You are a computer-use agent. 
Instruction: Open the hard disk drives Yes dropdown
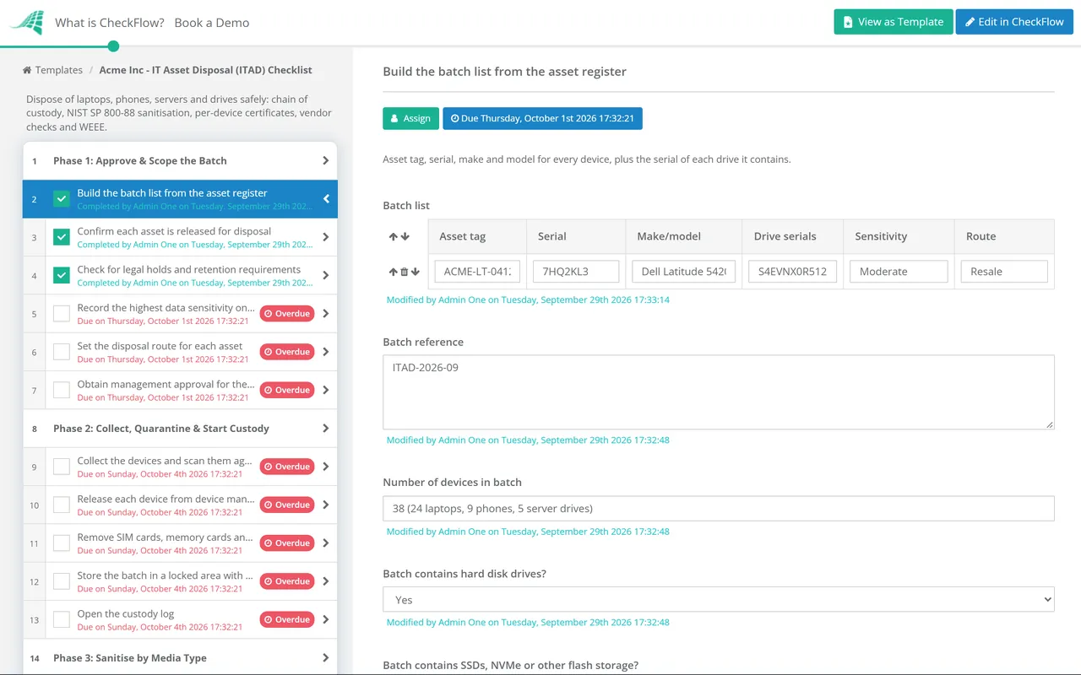(719, 600)
